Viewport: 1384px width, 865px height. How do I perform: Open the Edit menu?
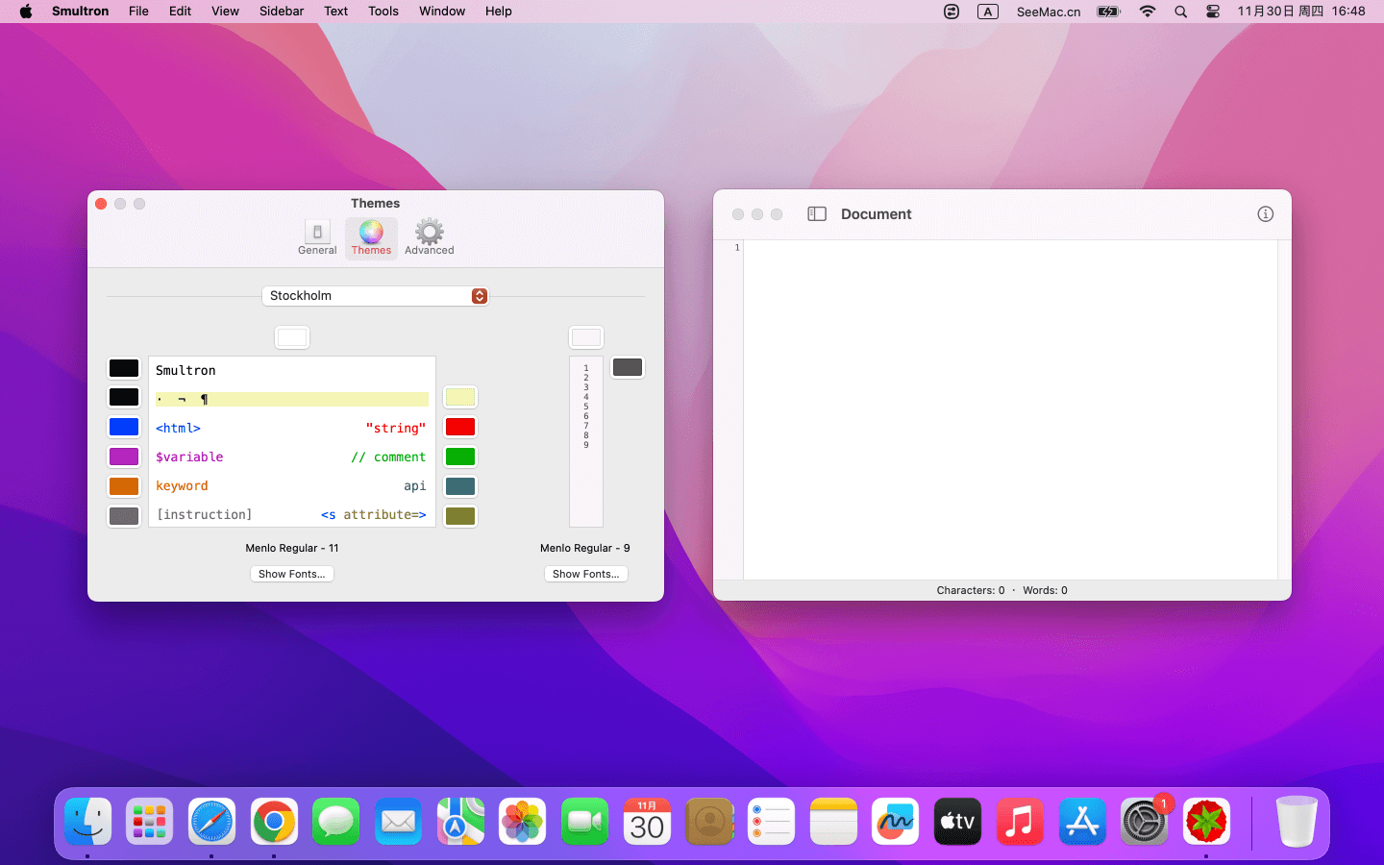(180, 12)
